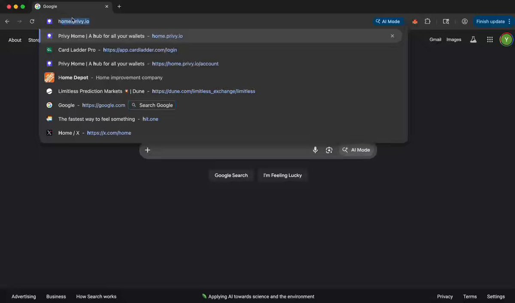Go back using the back arrow
Image resolution: width=515 pixels, height=303 pixels.
[x=7, y=21]
